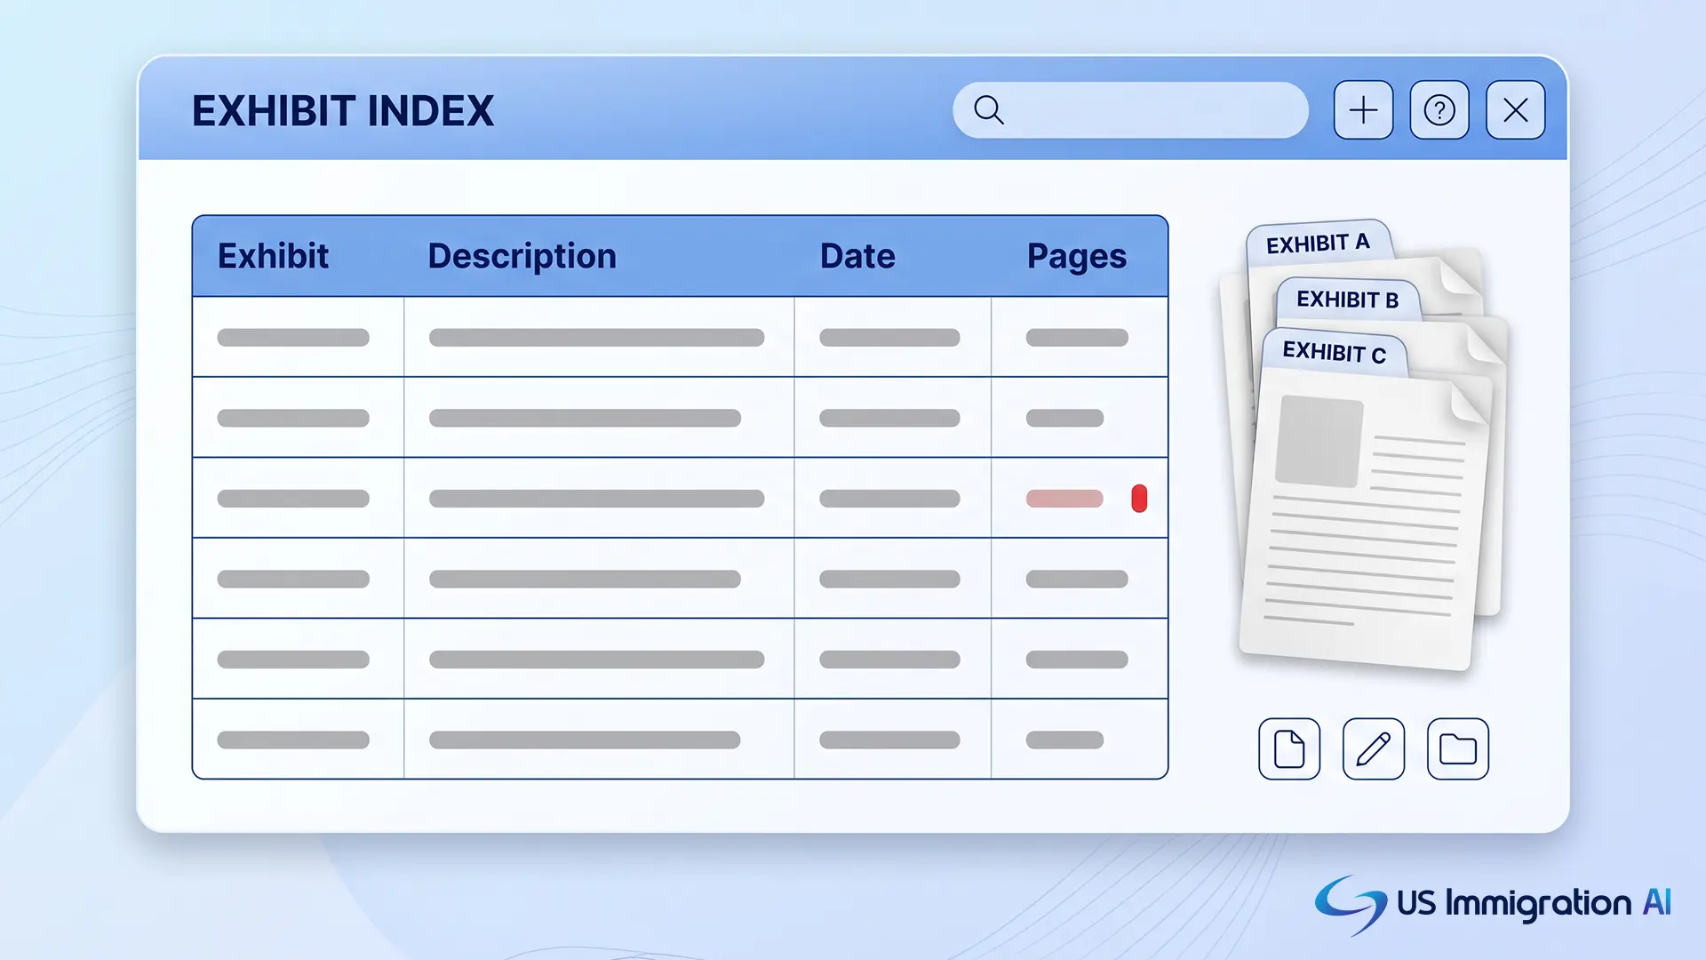Image resolution: width=1706 pixels, height=960 pixels.
Task: Select the EXHIBIT B tab
Action: 1348,300
